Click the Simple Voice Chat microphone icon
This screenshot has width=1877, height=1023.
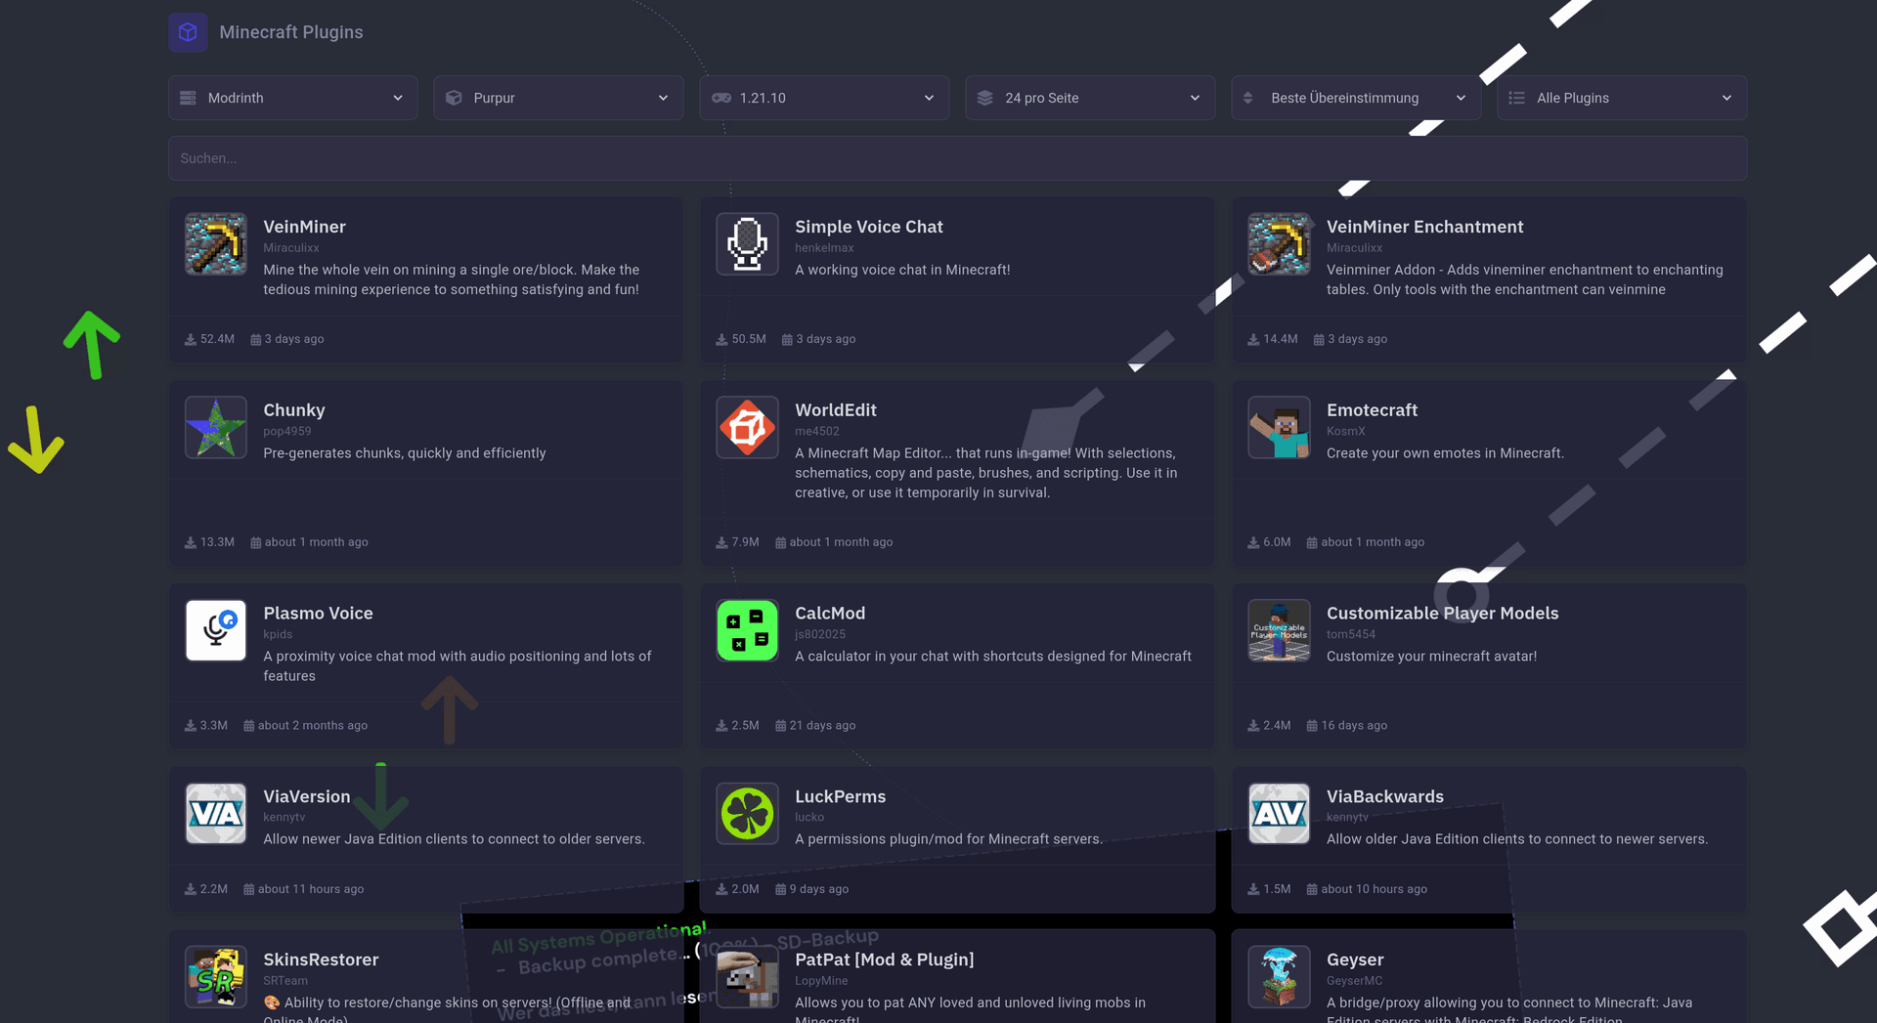pyautogui.click(x=748, y=244)
